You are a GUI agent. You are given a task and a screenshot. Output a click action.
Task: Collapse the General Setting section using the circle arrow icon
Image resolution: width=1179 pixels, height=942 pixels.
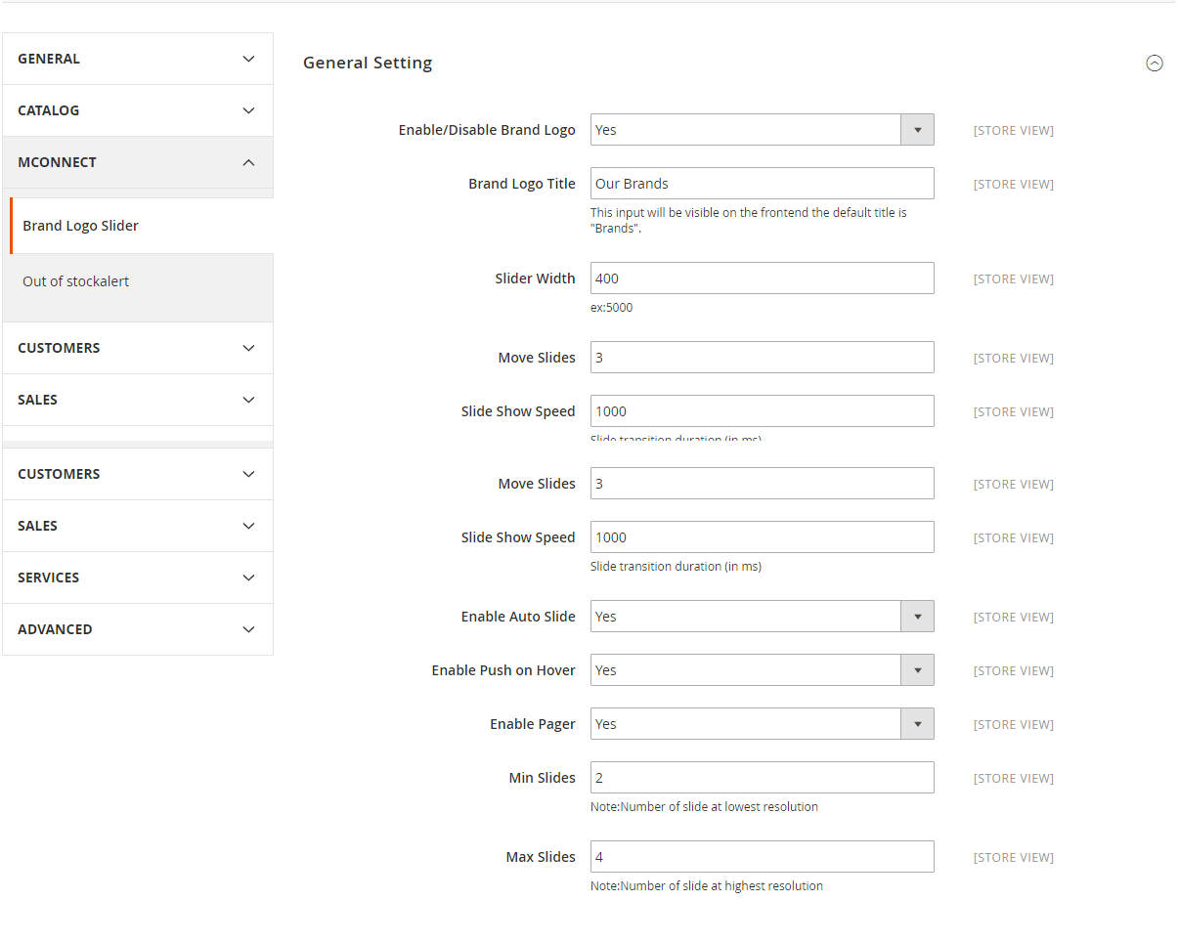1154,64
